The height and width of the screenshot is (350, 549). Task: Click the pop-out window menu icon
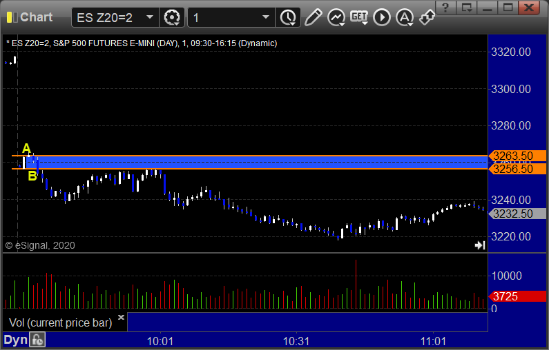pyautogui.click(x=466, y=8)
